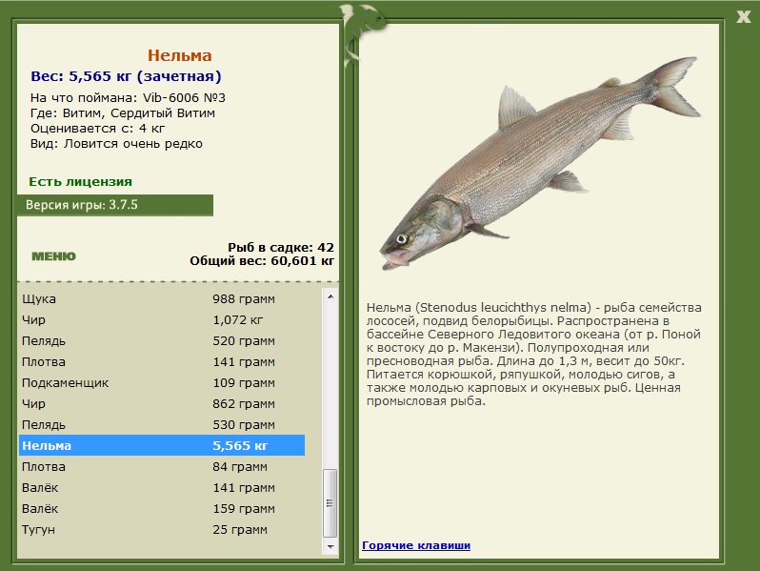
Task: Close the fish info window
Action: 743,17
